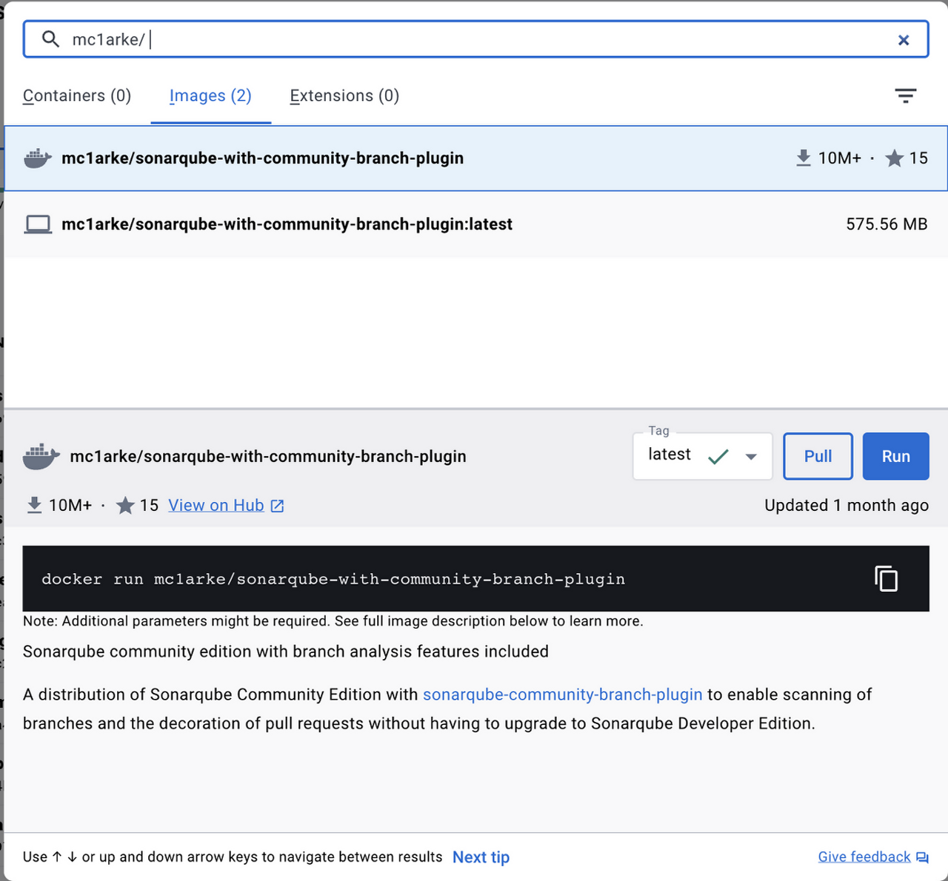Click the Updated 1 month ago text

pyautogui.click(x=847, y=505)
